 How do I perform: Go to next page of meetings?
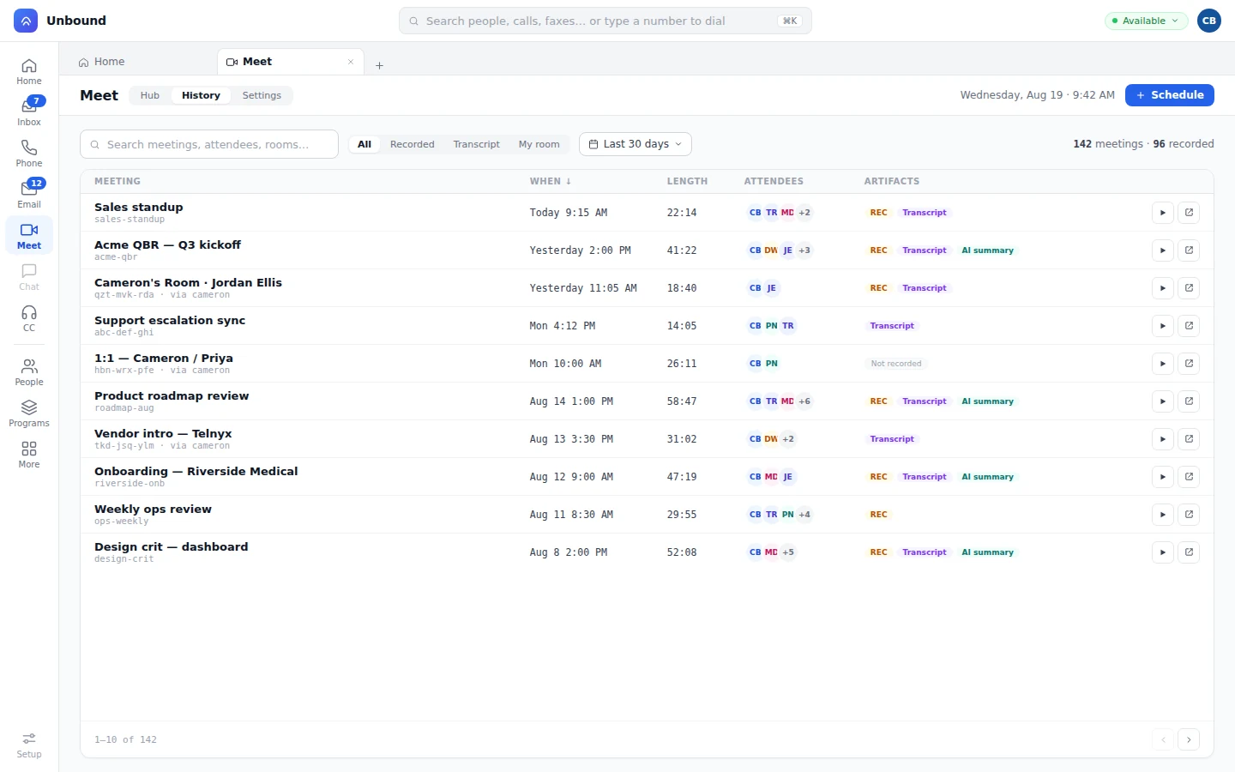click(1189, 739)
